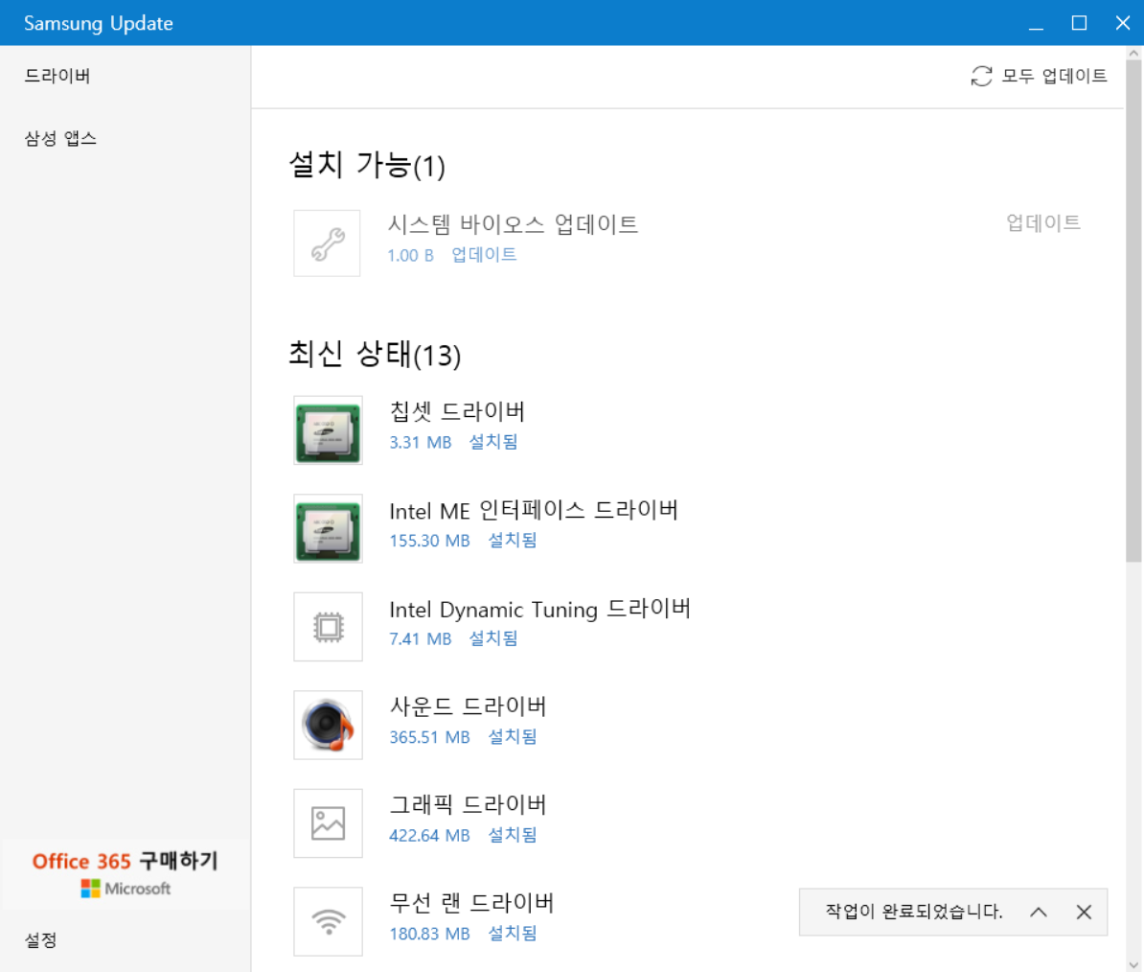This screenshot has width=1144, height=972.
Task: Click 설치됨 status under 사운드 드라이버
Action: [513, 737]
